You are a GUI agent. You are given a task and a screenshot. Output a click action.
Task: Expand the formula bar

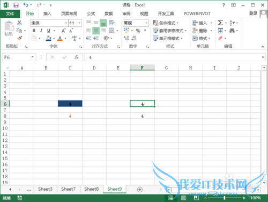(263, 57)
